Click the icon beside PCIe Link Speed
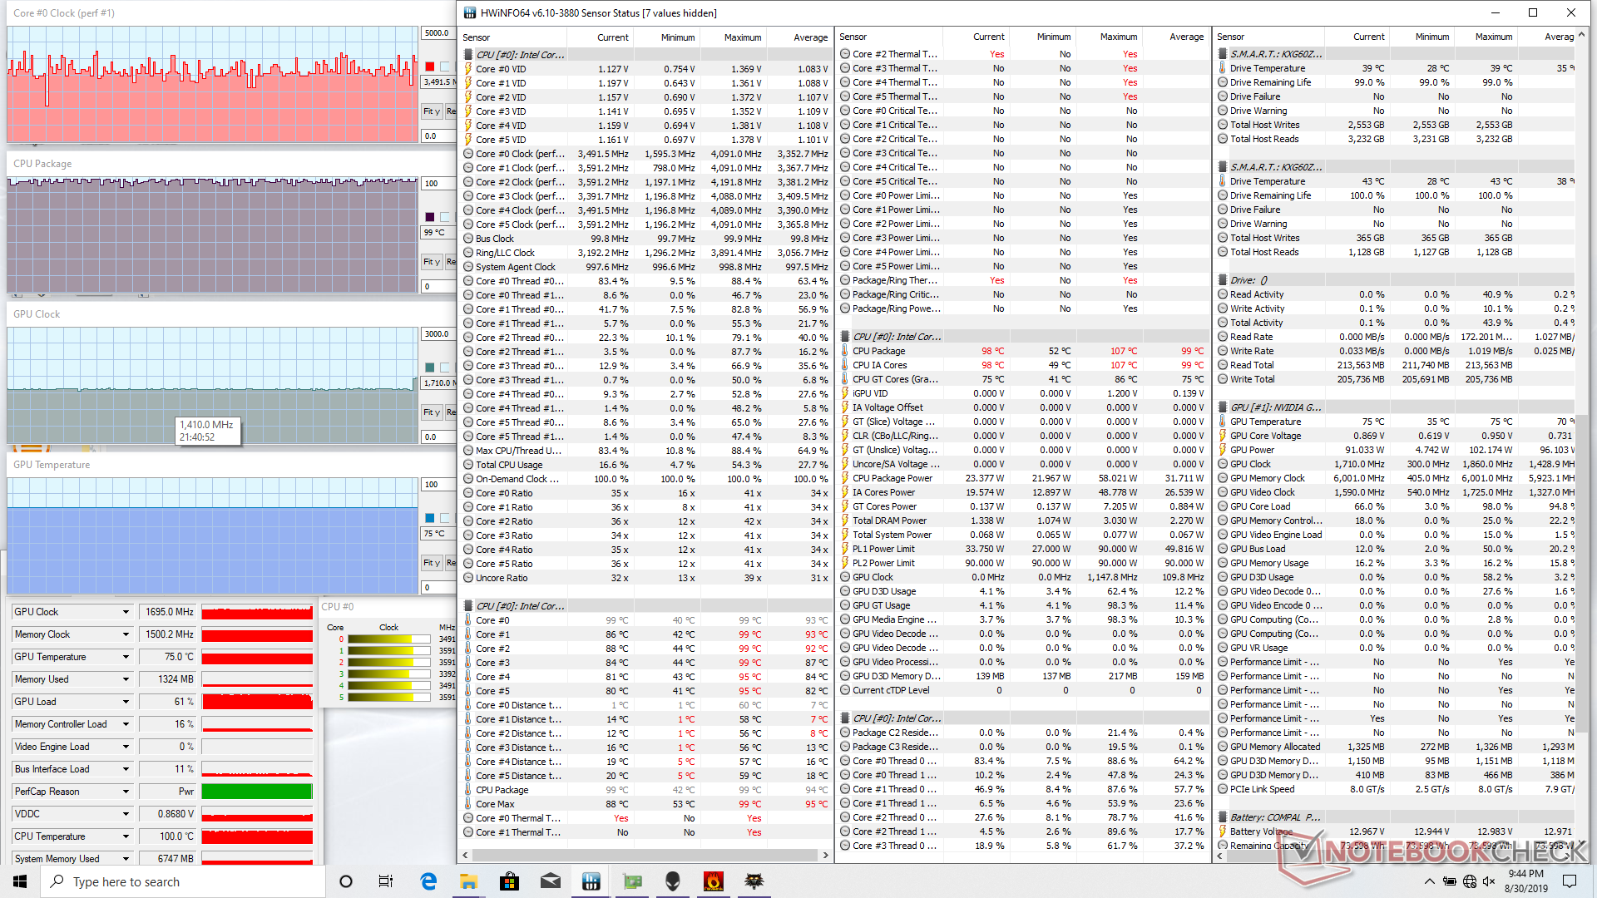 1223,789
